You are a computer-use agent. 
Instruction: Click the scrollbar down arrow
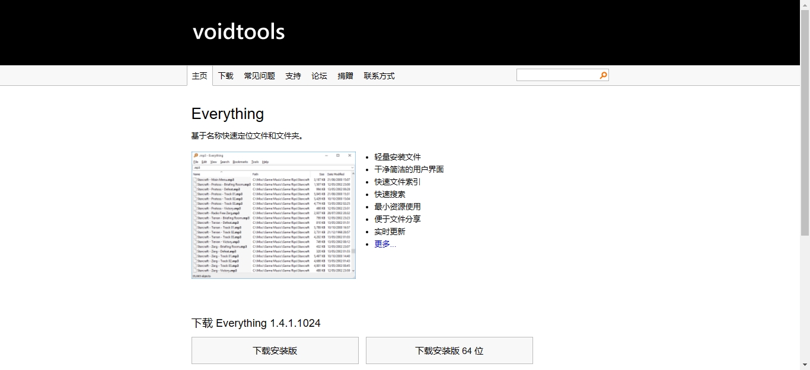point(805,365)
